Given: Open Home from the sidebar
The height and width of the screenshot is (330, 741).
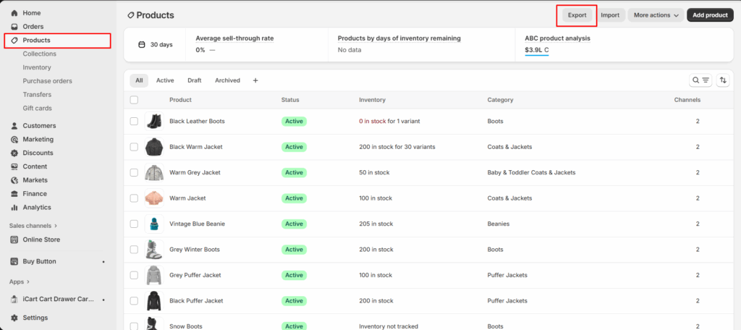Looking at the screenshot, I should (x=31, y=13).
